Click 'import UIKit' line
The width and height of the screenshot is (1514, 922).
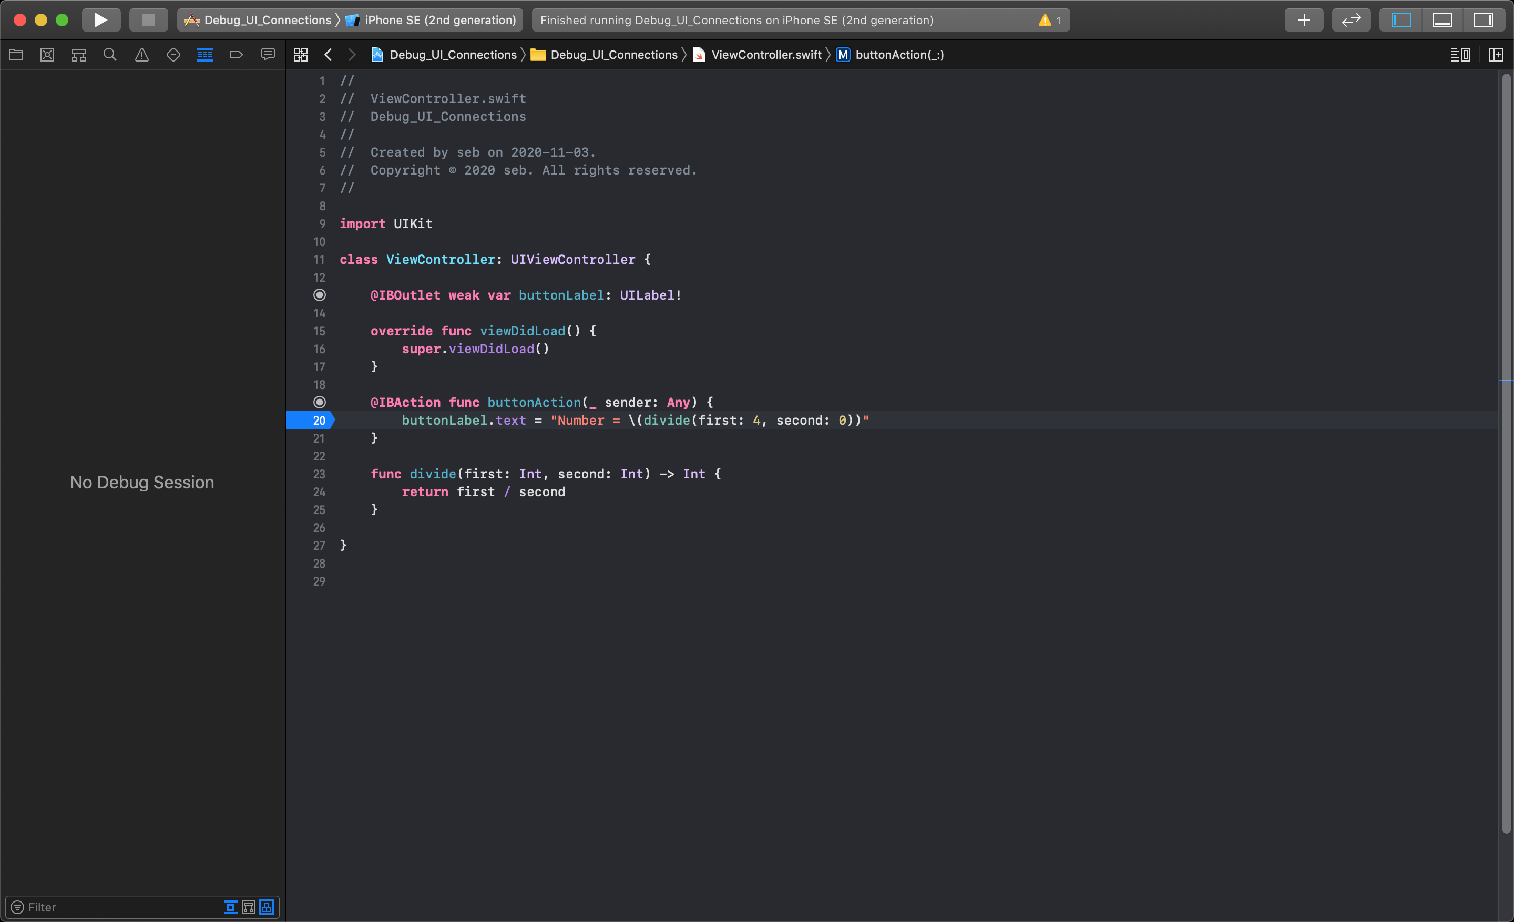[386, 223]
